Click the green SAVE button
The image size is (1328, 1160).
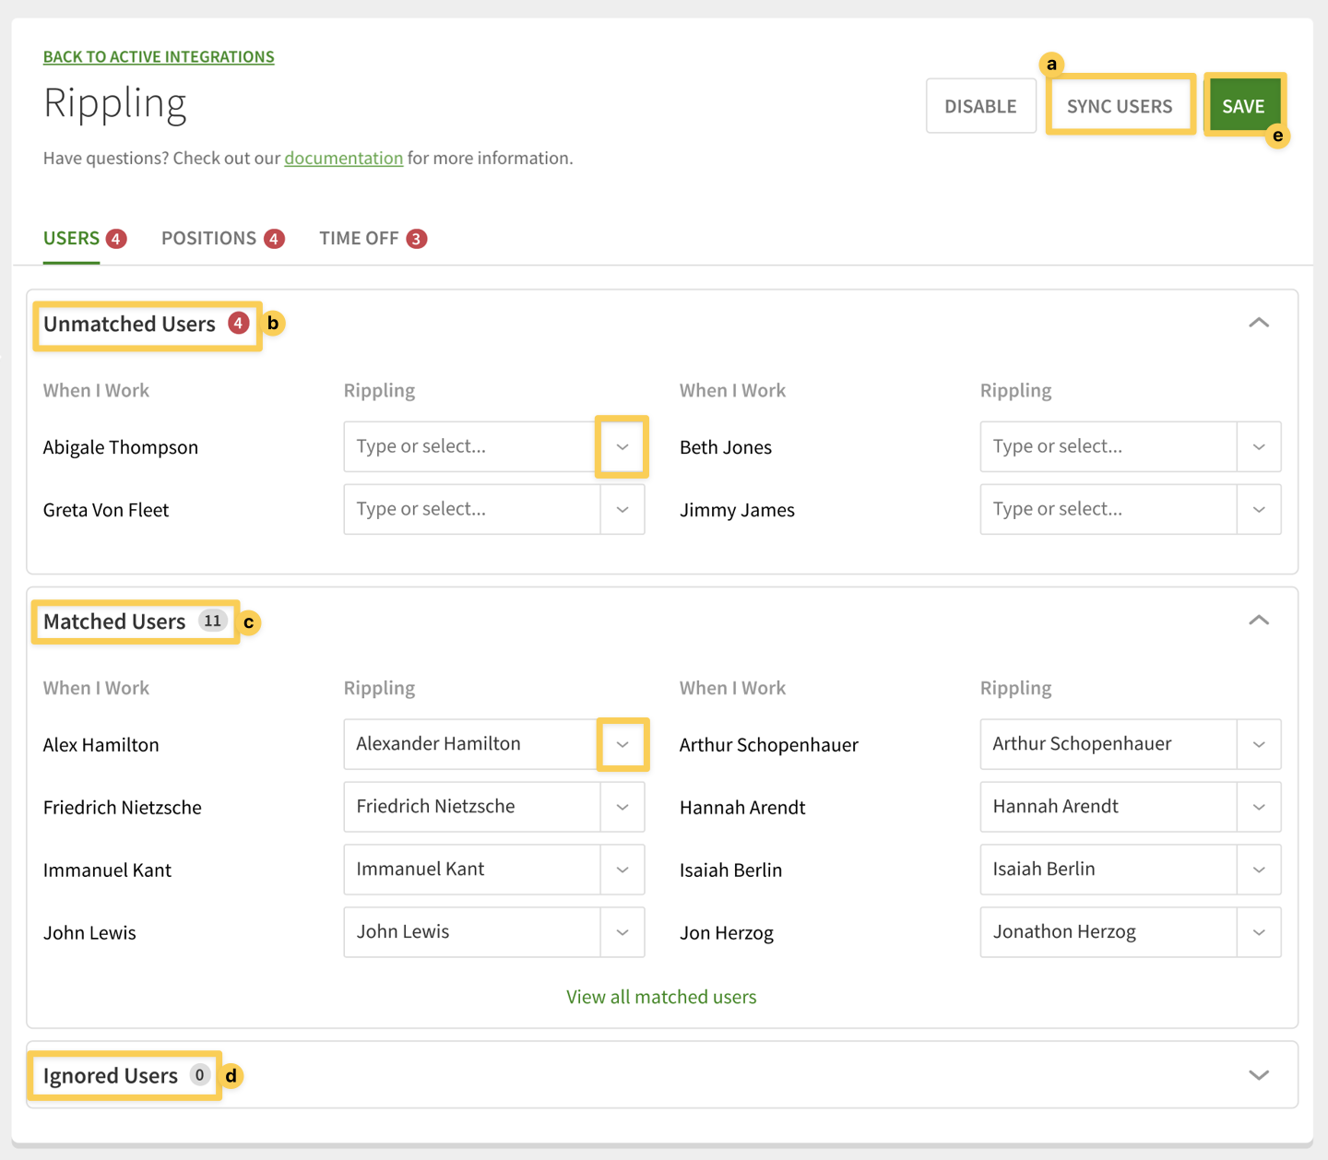pos(1244,105)
